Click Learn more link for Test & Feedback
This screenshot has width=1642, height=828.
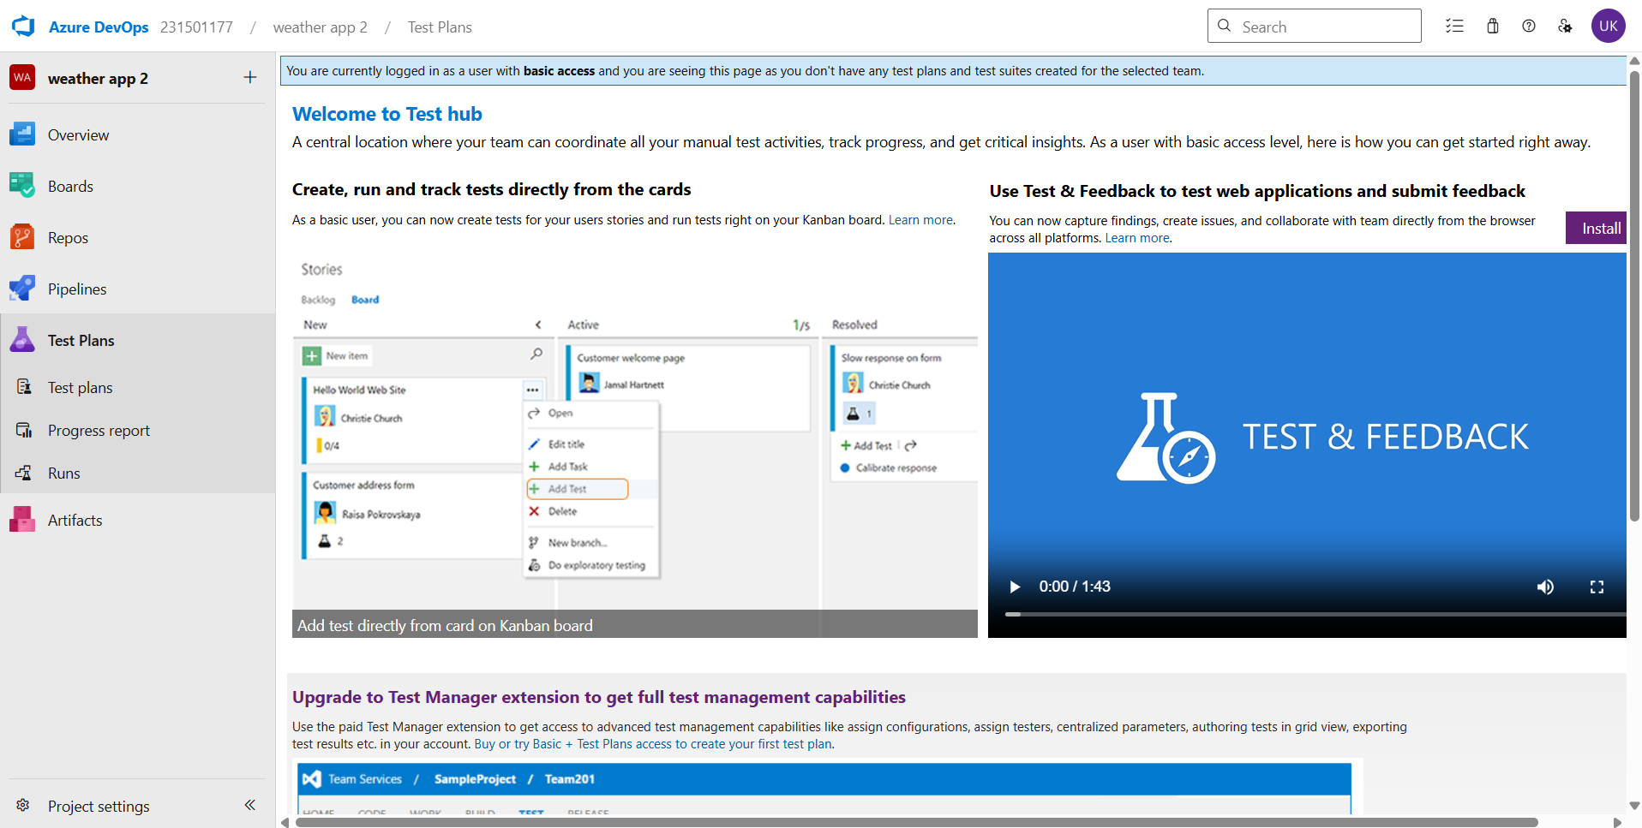(x=1137, y=238)
